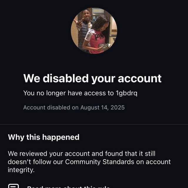Click the word disabled in the main heading
Screen dimensions: 188x188
[65, 78]
